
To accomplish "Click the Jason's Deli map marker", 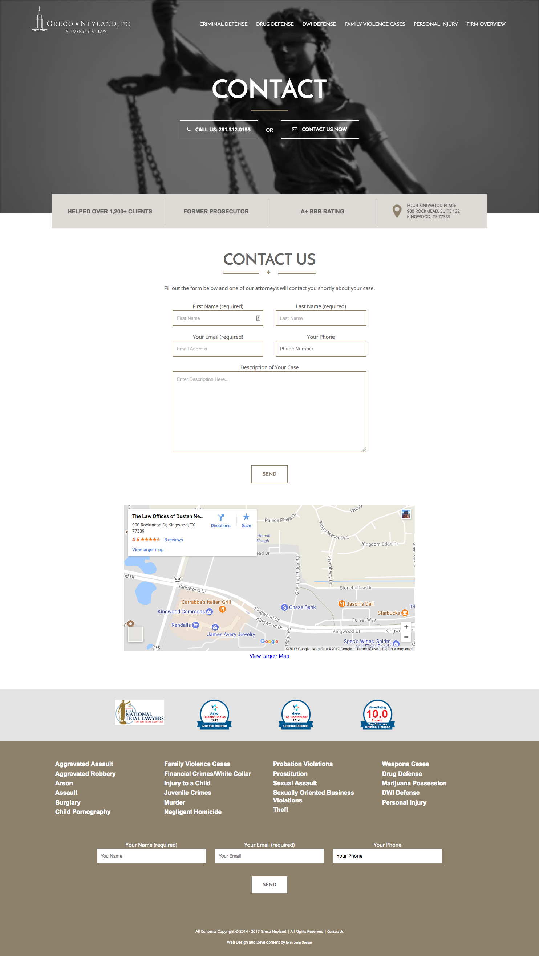I will pyautogui.click(x=342, y=604).
